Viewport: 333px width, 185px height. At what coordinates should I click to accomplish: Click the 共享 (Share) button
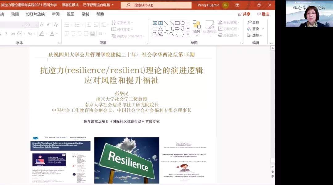point(244,14)
